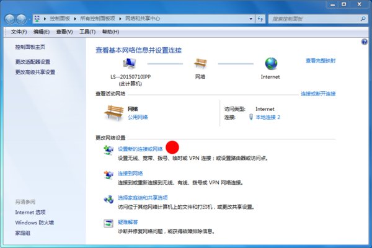Open the 文件(F) menu
The height and width of the screenshot is (248, 372).
[19, 32]
